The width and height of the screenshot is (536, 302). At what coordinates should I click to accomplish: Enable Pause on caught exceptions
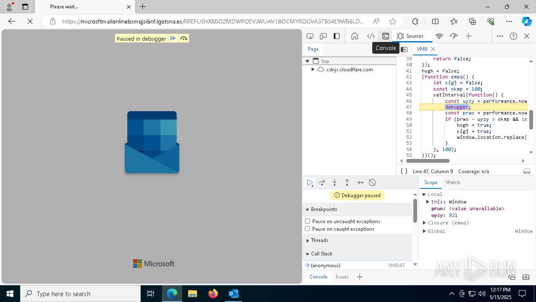click(x=307, y=229)
